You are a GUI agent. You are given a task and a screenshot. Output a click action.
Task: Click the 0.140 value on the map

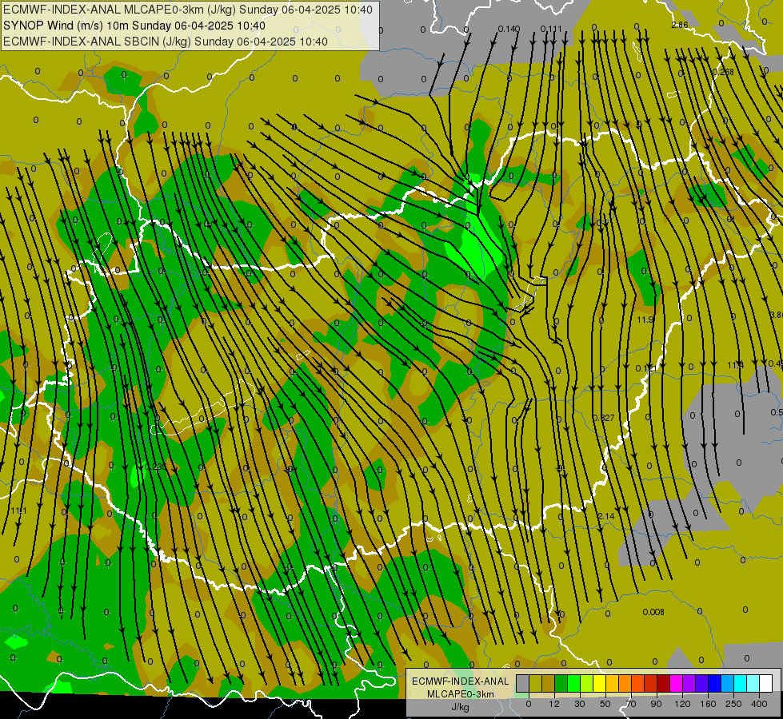pos(509,29)
